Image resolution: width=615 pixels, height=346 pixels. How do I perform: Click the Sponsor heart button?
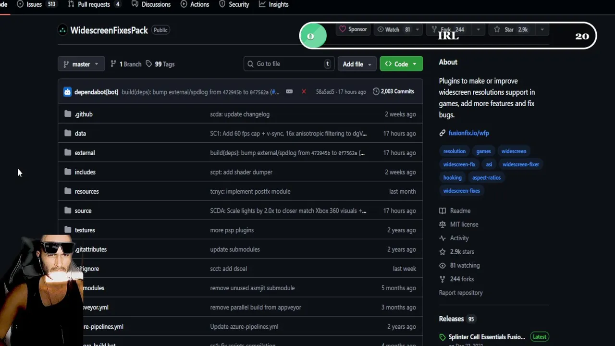click(353, 29)
